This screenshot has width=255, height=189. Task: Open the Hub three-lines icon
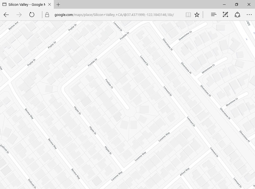[214, 15]
